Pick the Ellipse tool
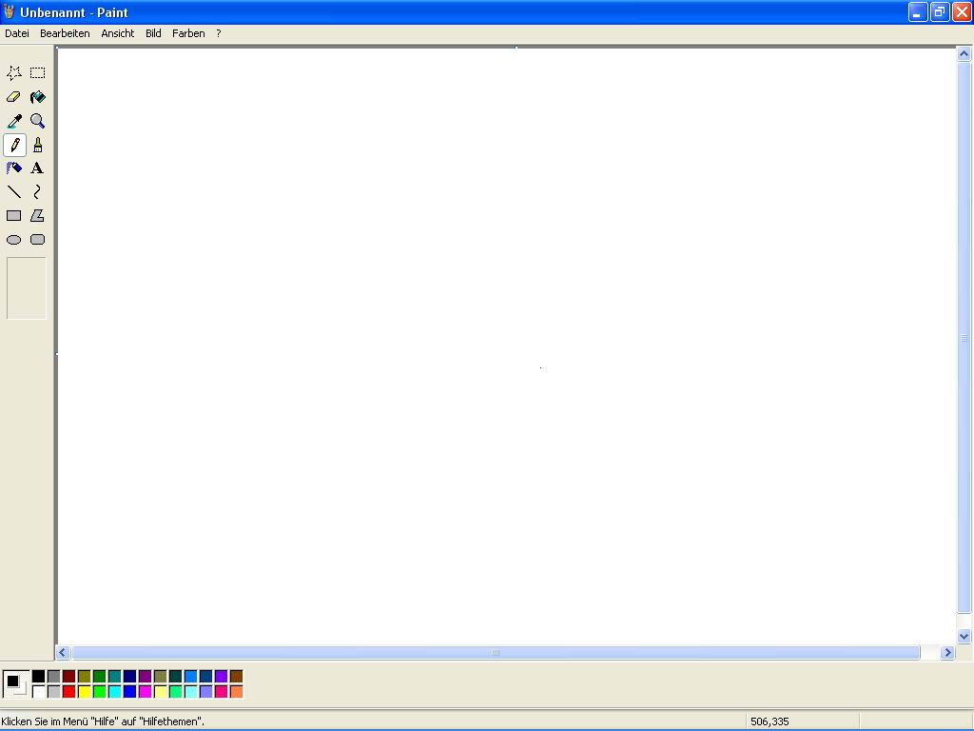The image size is (974, 731). 14,239
